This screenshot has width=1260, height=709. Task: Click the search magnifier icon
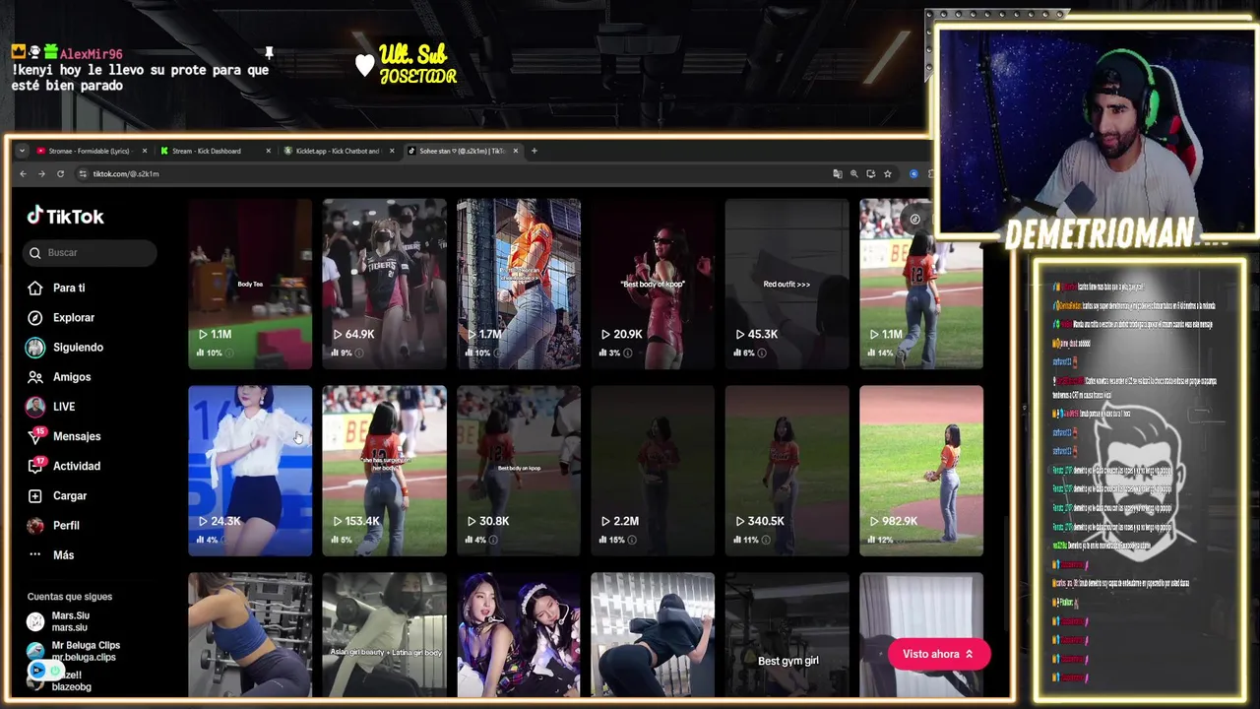click(x=35, y=253)
